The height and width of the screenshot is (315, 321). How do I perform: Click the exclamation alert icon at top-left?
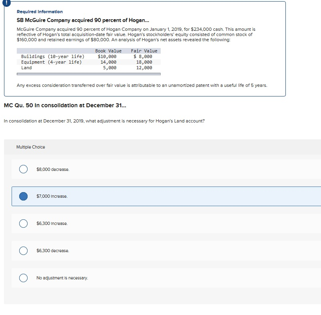6,2
